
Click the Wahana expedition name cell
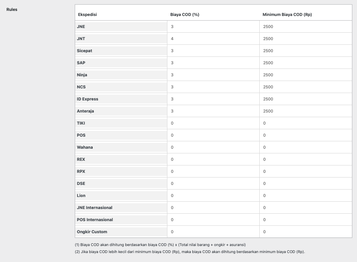121,147
